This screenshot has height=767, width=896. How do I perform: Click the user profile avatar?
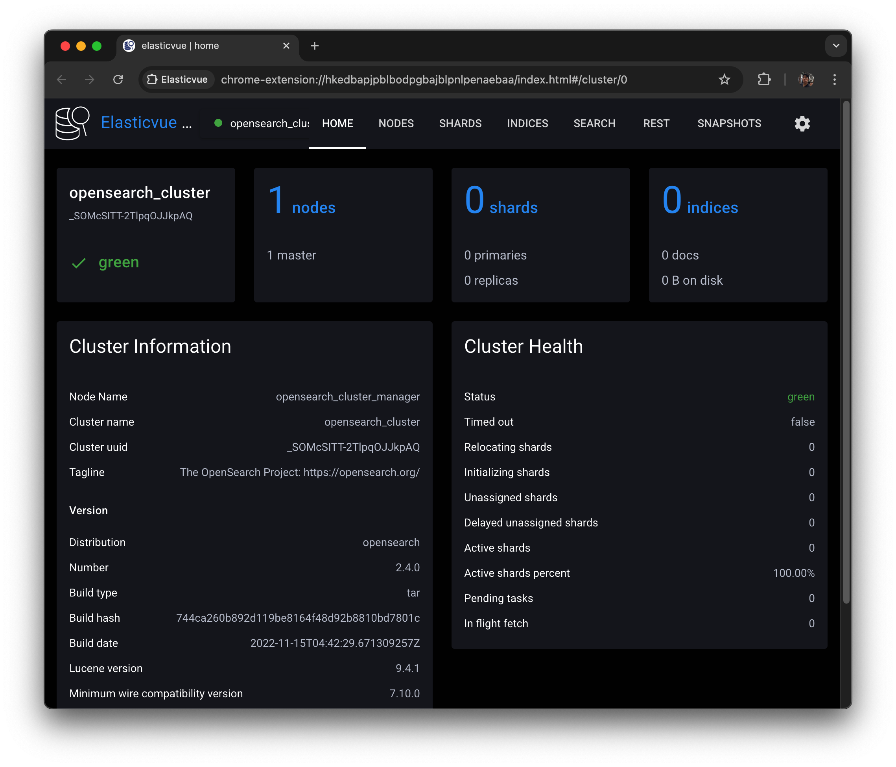click(x=806, y=80)
